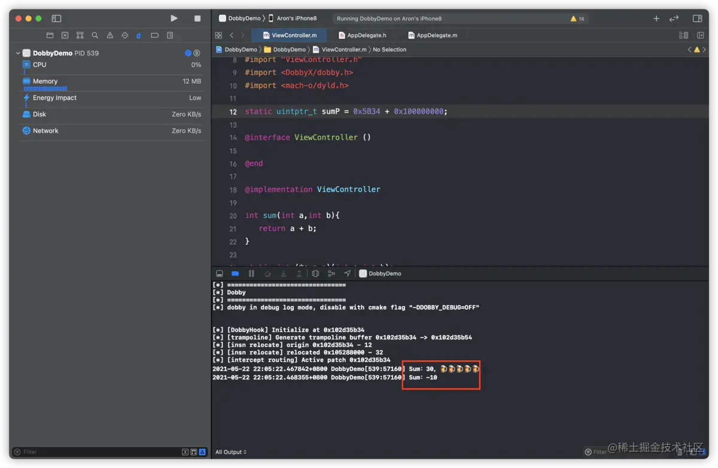The height and width of the screenshot is (468, 718).
Task: Click DobbyDemo project in jump bar
Action: tap(236, 50)
